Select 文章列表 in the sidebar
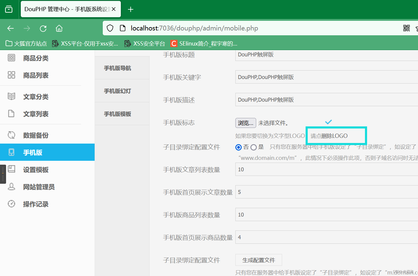This screenshot has width=418, height=276. pyautogui.click(x=36, y=114)
